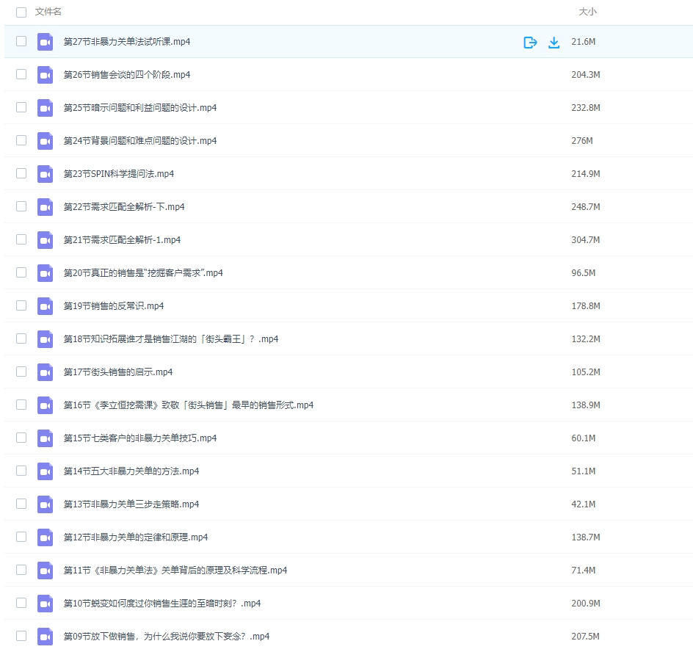Click the video icon for 第18节知识拓展 video
This screenshot has height=652, width=693.
click(45, 338)
